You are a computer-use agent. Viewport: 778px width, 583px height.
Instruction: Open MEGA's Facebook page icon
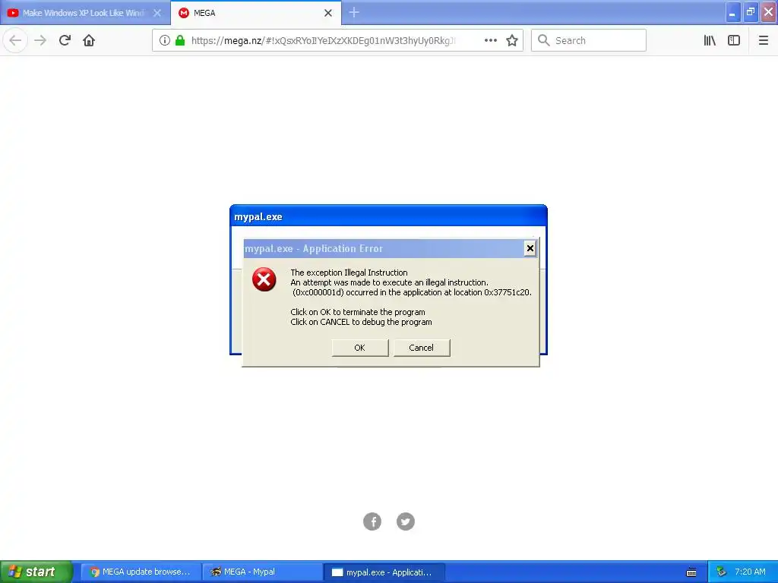tap(372, 522)
